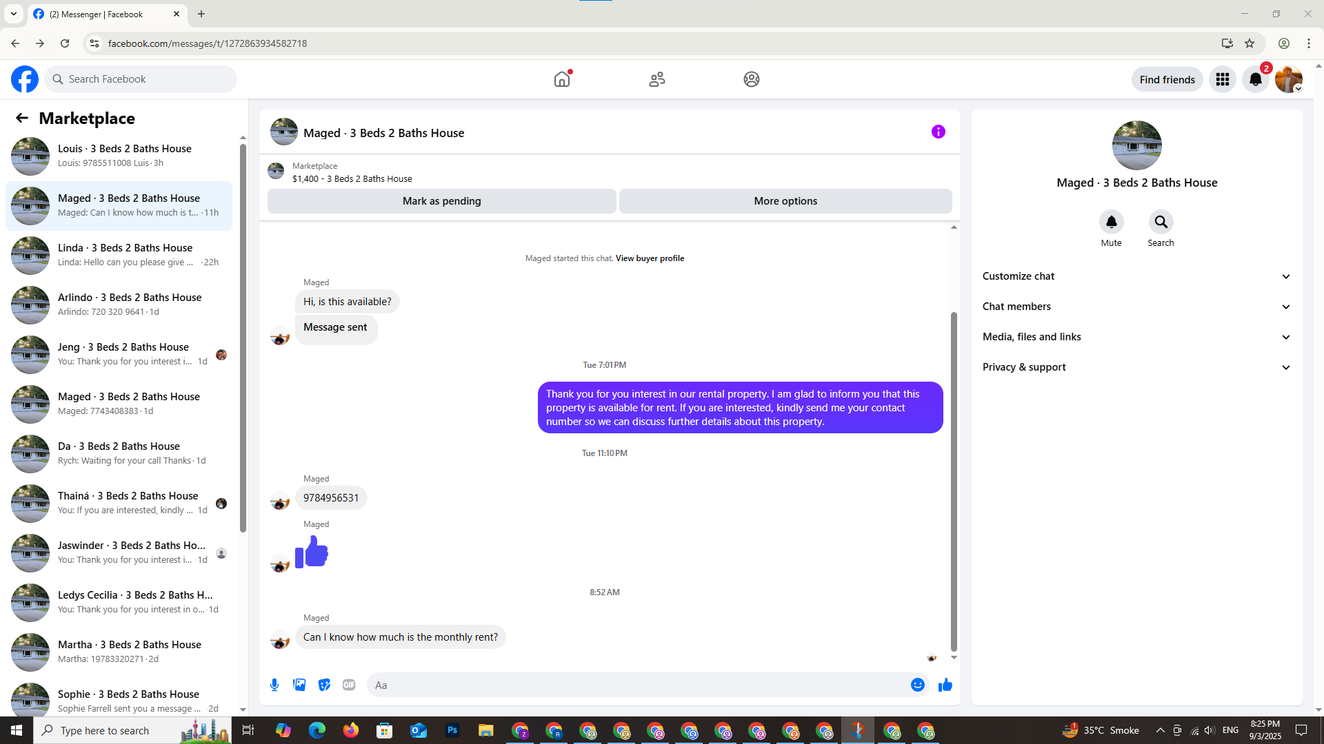Open the View buyer profile link
Screen dimensions: 1324x744
[x=650, y=258]
